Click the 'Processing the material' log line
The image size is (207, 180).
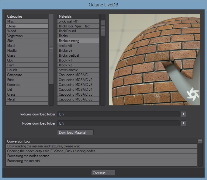click(101, 161)
